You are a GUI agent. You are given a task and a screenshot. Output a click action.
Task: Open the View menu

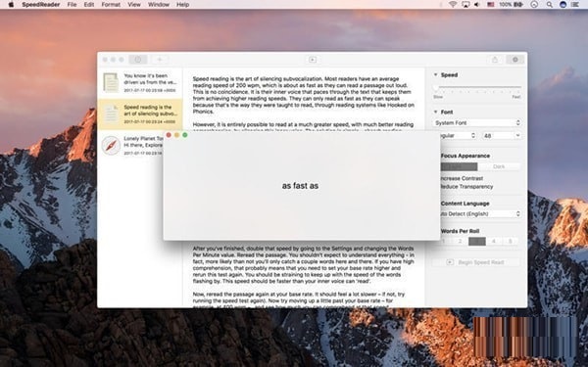[134, 5]
